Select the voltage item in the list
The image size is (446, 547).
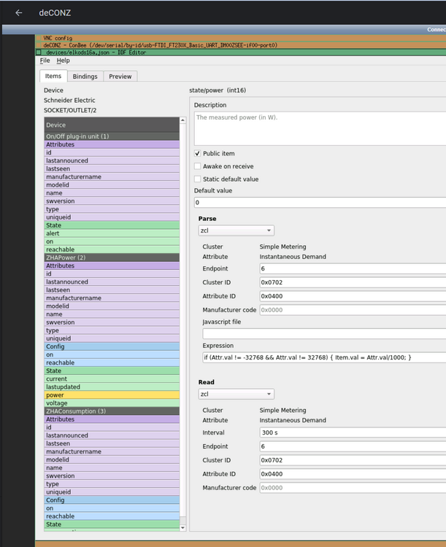[x=112, y=403]
